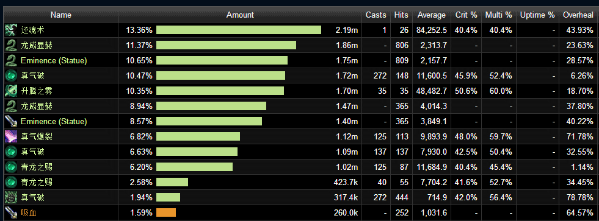Open the 真气爆裂 ability link

[x=37, y=137]
